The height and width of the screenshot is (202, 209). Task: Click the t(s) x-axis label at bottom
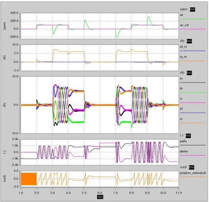click(x=100, y=197)
